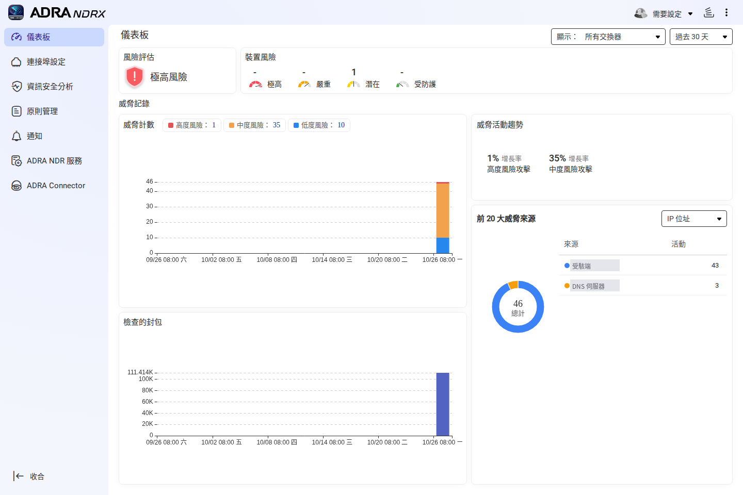Image resolution: width=743 pixels, height=495 pixels.
Task: Click the orange dot beside DNS 伺服器
Action: [567, 286]
